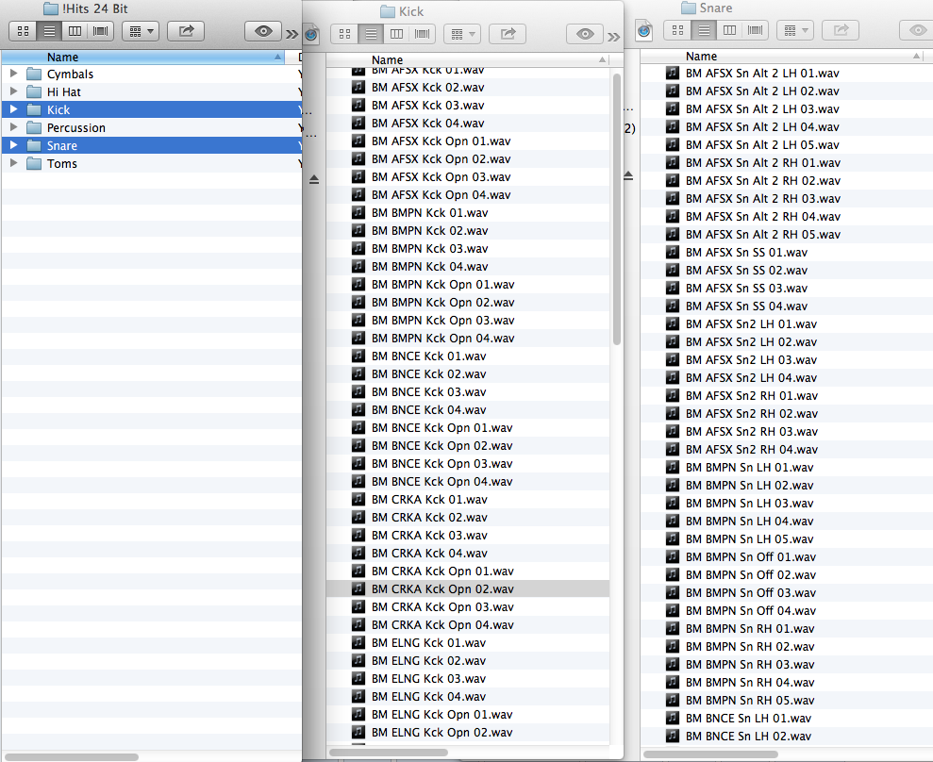
Task: Switch Kick window to icon view
Action: click(x=344, y=34)
